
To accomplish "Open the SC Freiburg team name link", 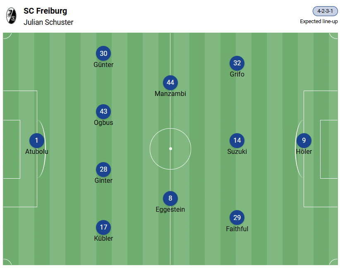I will (x=45, y=11).
